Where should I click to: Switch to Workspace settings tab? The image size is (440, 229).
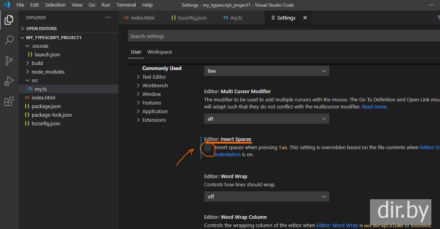point(159,52)
